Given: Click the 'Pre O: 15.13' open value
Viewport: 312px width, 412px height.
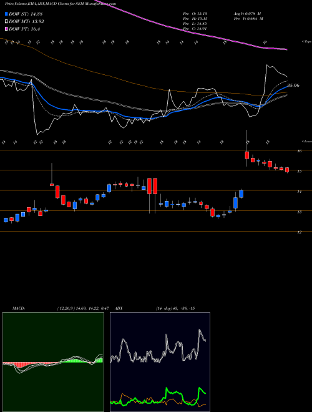Looking at the screenshot, I should (196, 14).
